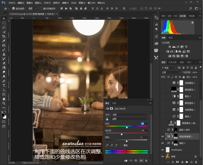203x165 pixels.
Task: Select the 曲线 1 layer row
Action: click(180, 117)
